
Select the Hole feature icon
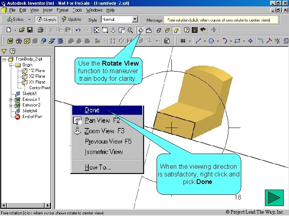27,41
